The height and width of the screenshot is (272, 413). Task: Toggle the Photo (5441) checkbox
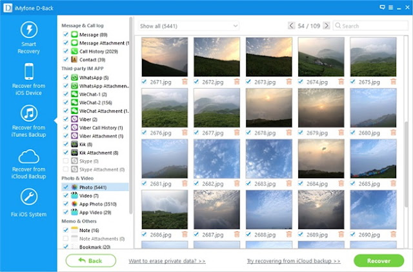66,187
